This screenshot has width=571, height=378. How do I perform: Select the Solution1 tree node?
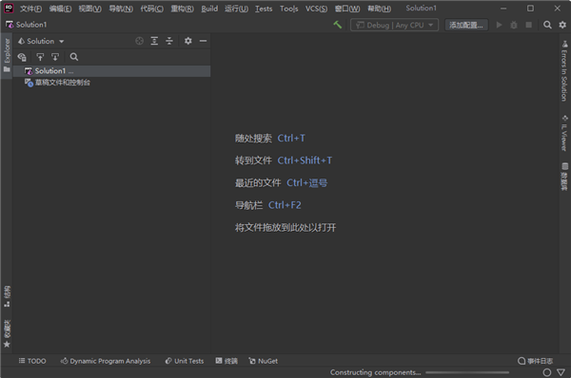click(111, 71)
